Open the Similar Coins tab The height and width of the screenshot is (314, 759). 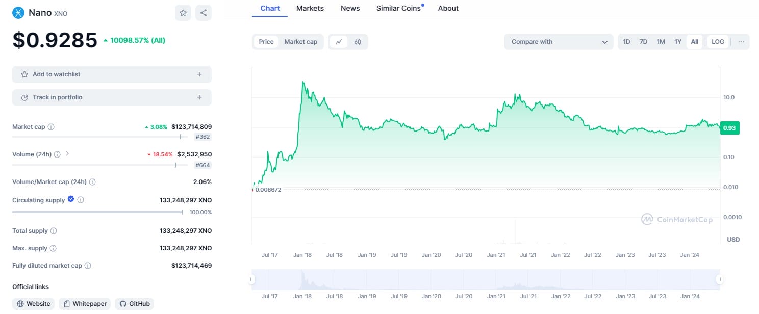tap(398, 8)
